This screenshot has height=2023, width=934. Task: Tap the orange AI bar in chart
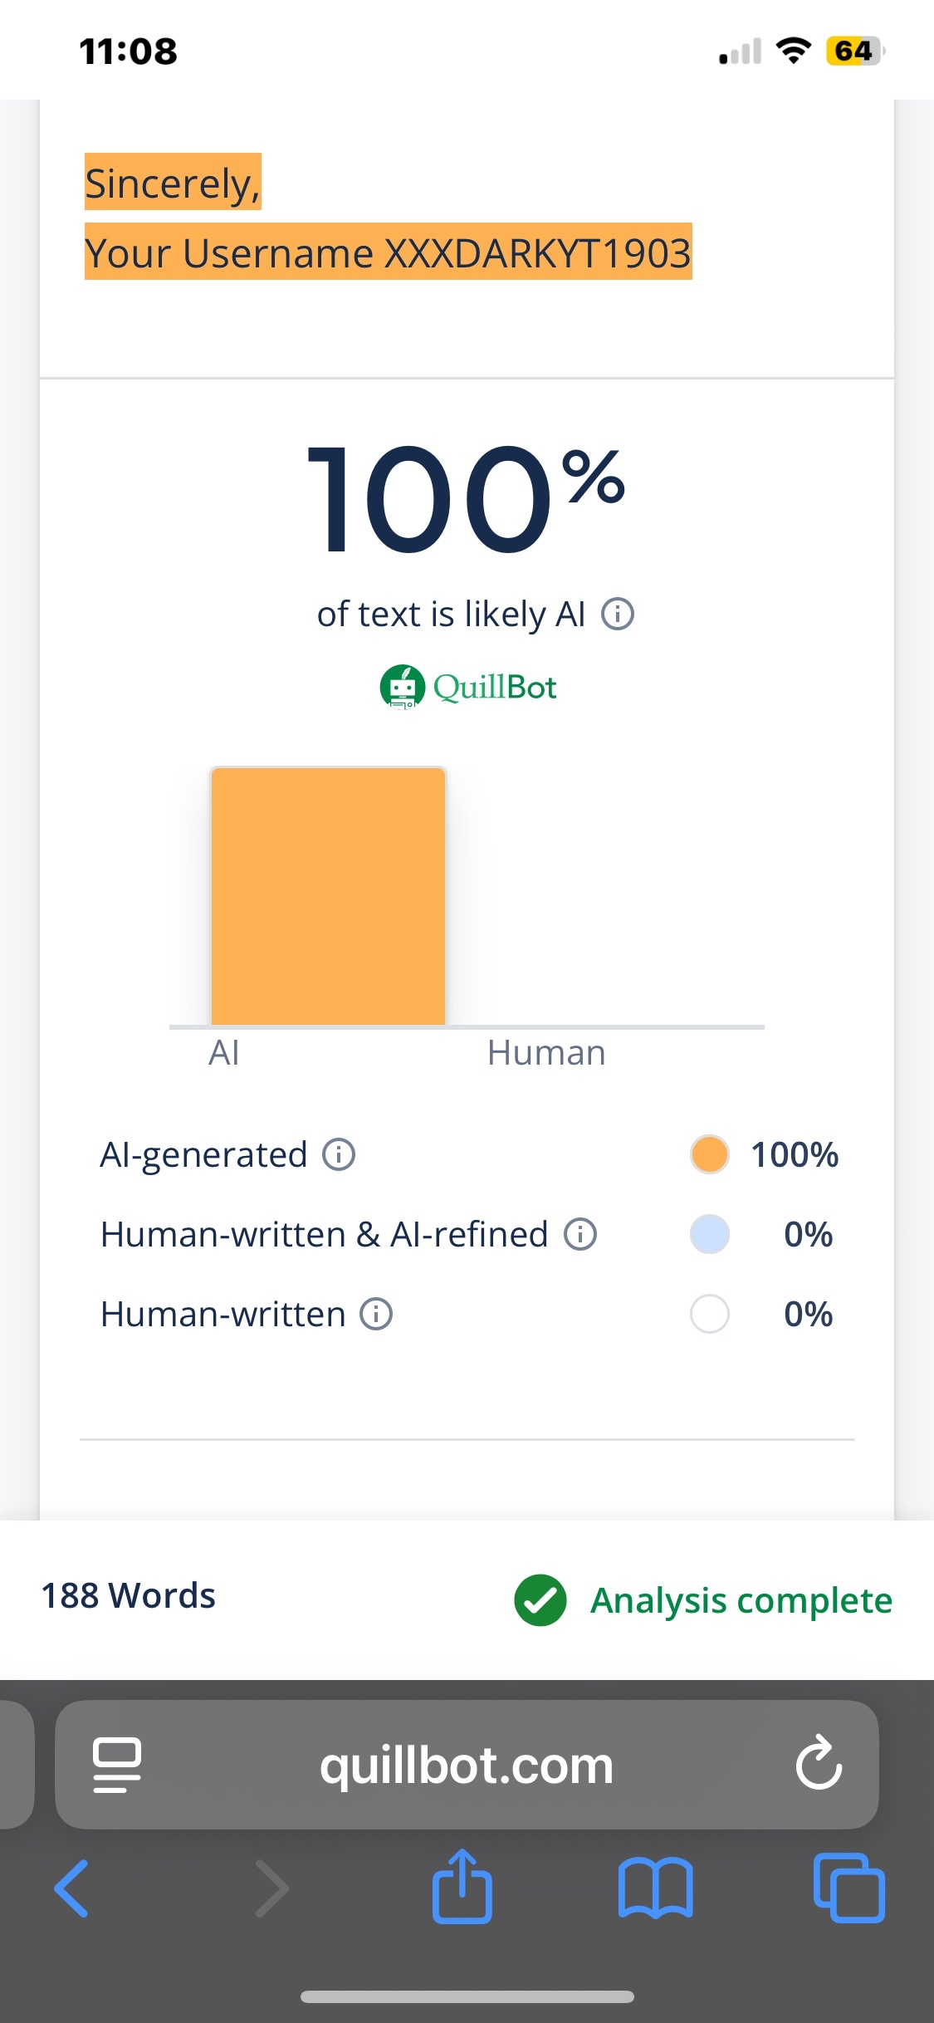328,895
